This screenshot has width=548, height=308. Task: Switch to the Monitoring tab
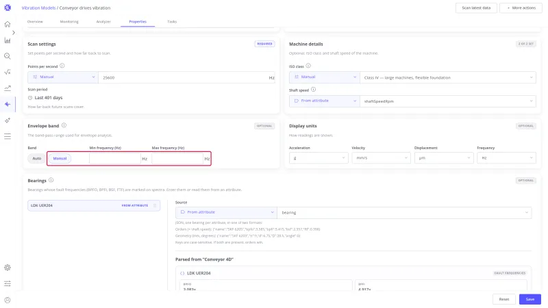coord(69,22)
